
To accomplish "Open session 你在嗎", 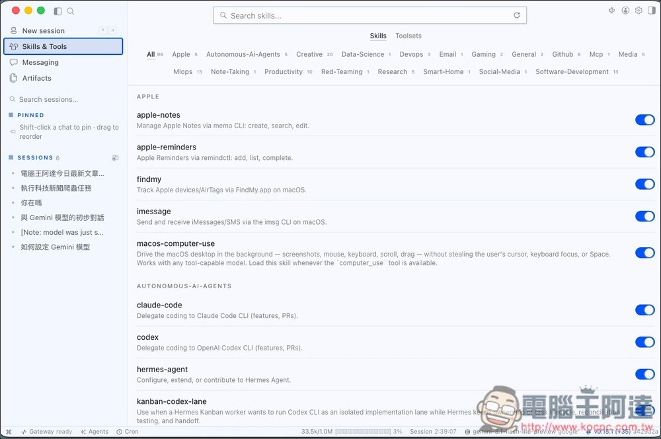I will tap(31, 203).
